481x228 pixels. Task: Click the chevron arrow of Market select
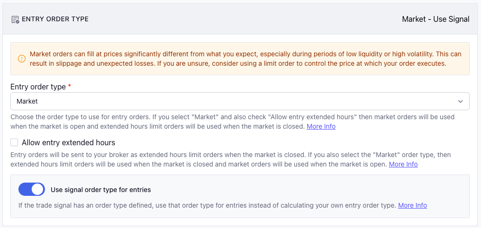tap(460, 101)
